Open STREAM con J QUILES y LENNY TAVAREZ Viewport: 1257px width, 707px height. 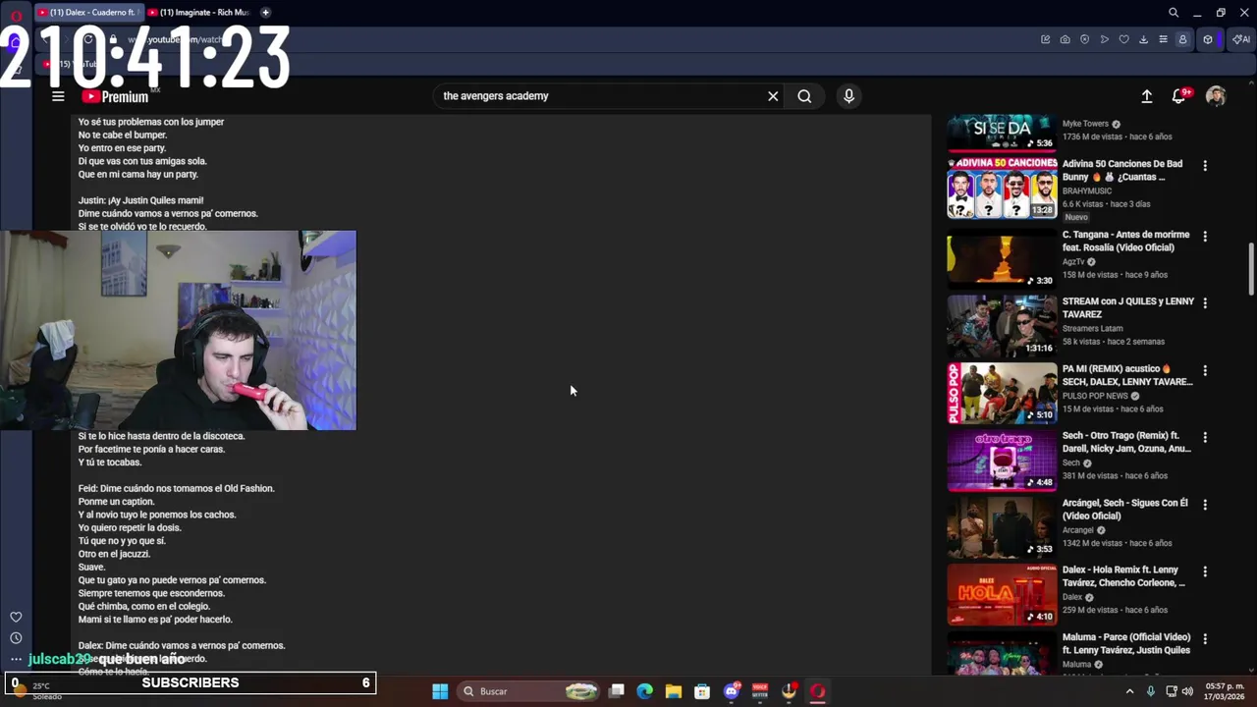[1128, 308]
